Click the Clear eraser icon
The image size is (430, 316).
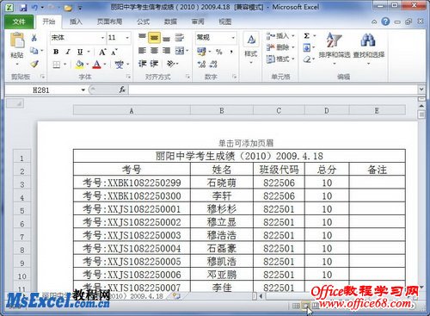tap(307, 59)
